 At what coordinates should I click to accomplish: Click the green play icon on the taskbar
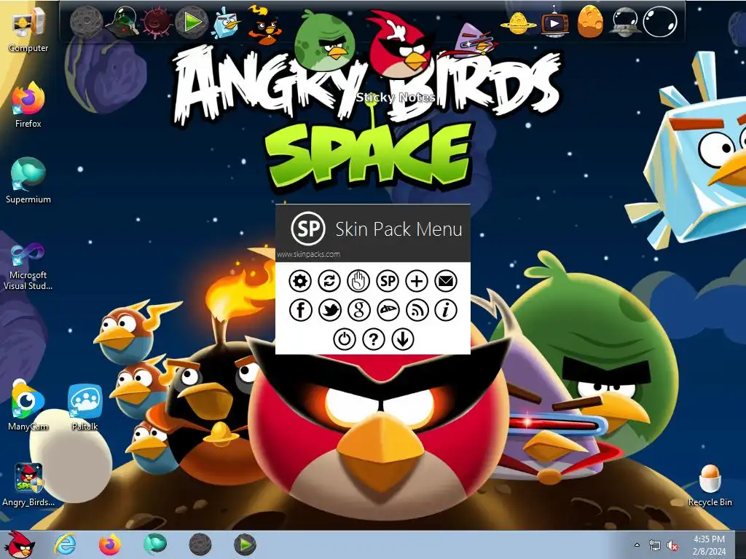245,544
